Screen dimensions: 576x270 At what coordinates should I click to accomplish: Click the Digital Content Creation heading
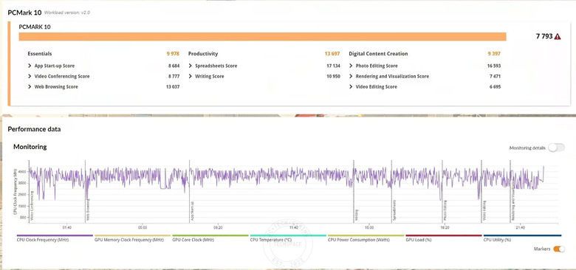point(378,54)
